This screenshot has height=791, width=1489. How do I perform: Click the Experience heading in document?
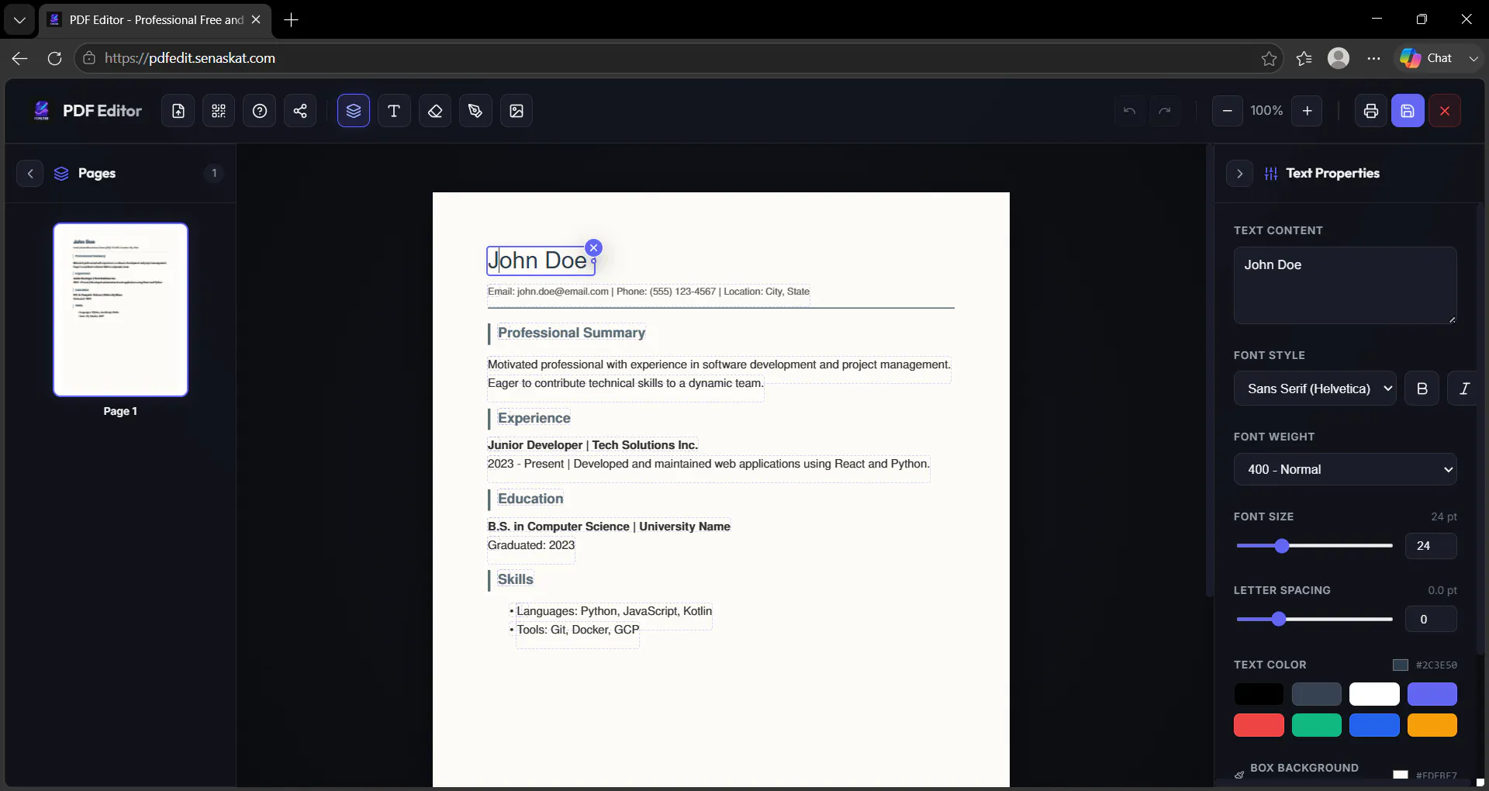coord(534,418)
